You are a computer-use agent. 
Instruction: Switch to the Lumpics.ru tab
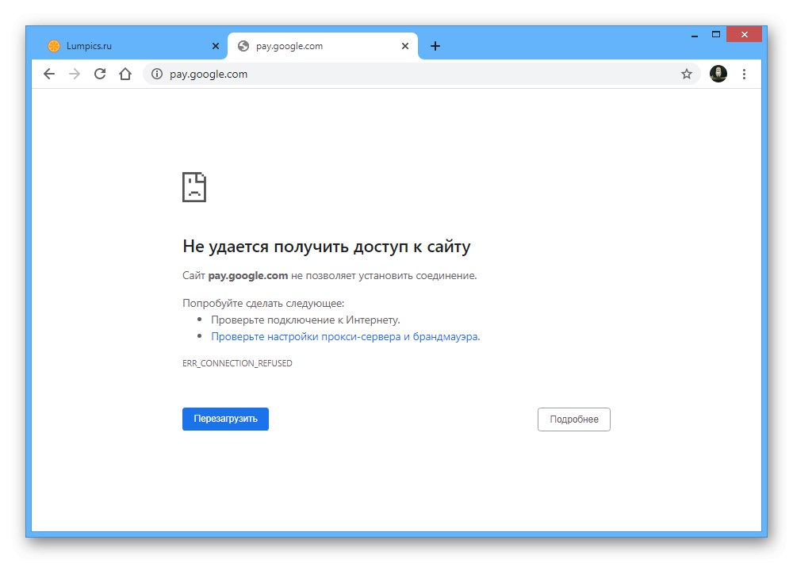119,46
